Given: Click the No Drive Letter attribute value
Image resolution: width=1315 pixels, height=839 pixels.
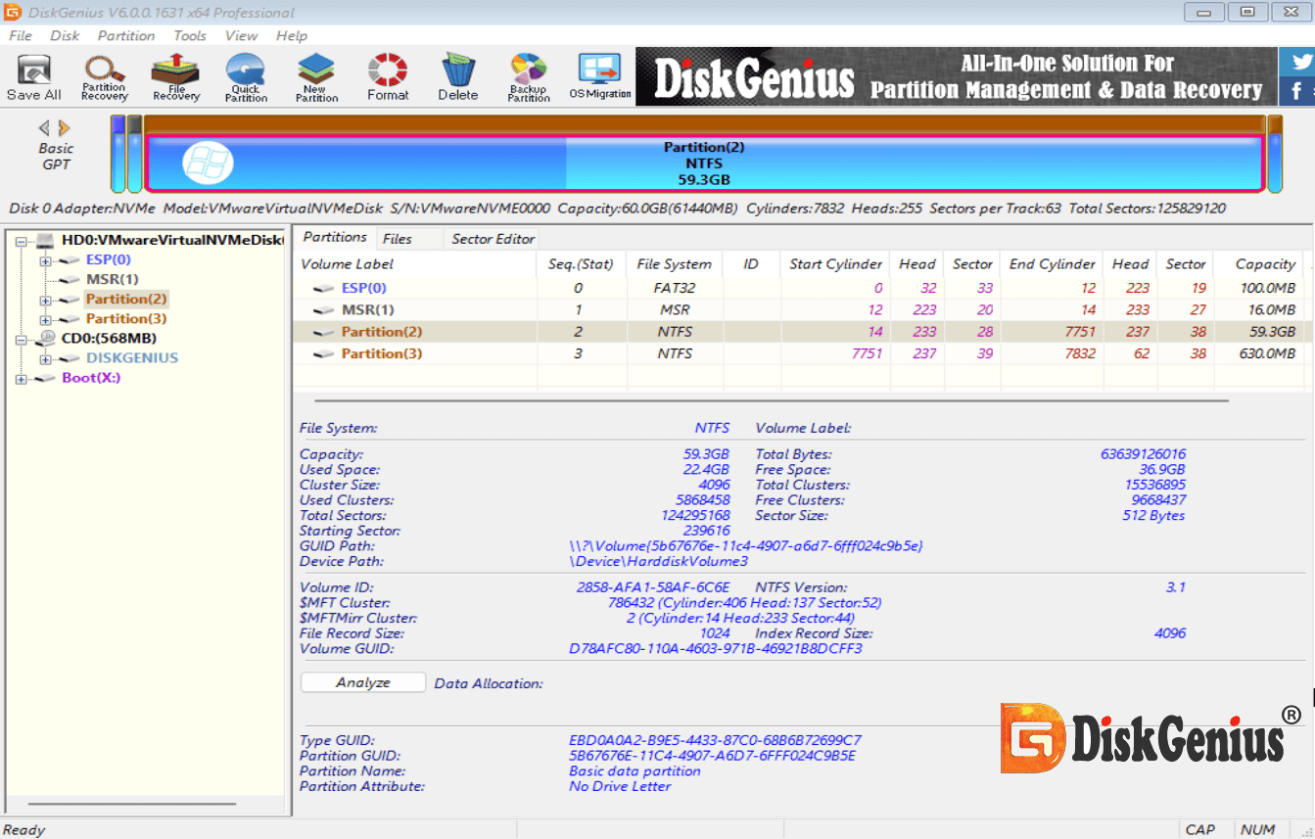Looking at the screenshot, I should pos(620,786).
